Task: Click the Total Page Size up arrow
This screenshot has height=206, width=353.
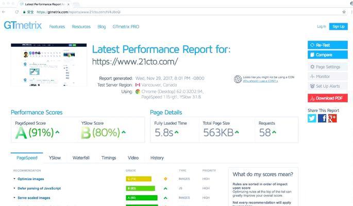Action: click(x=237, y=132)
